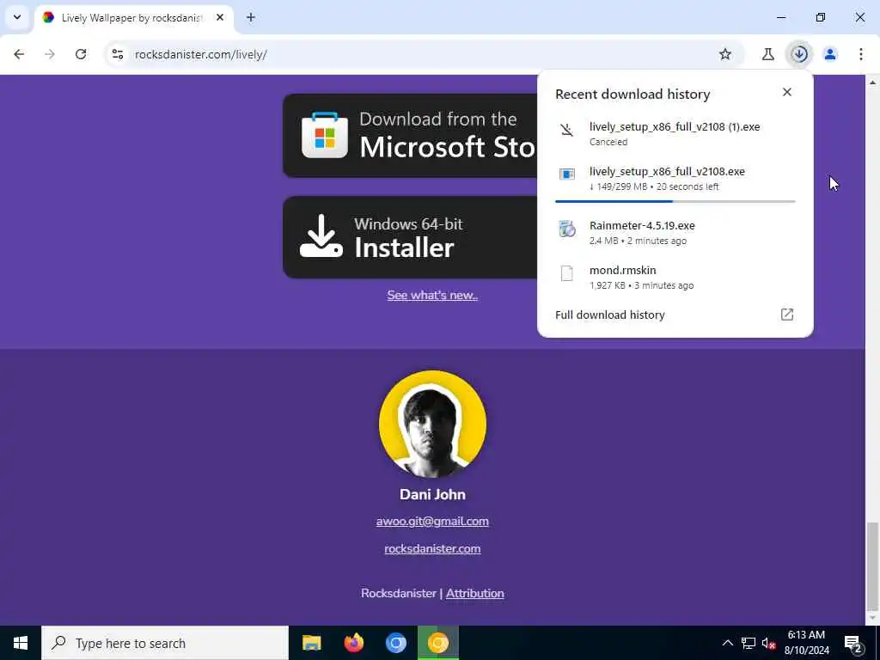
Task: Reload the Lively page
Action: click(x=81, y=54)
